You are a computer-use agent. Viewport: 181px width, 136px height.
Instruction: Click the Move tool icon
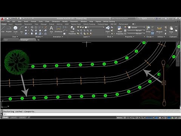click(x=32, y=27)
